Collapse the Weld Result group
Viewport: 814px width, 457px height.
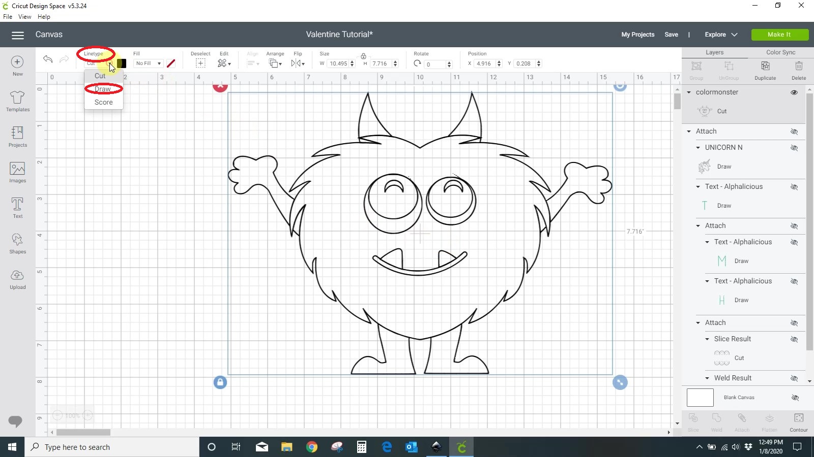(x=707, y=378)
